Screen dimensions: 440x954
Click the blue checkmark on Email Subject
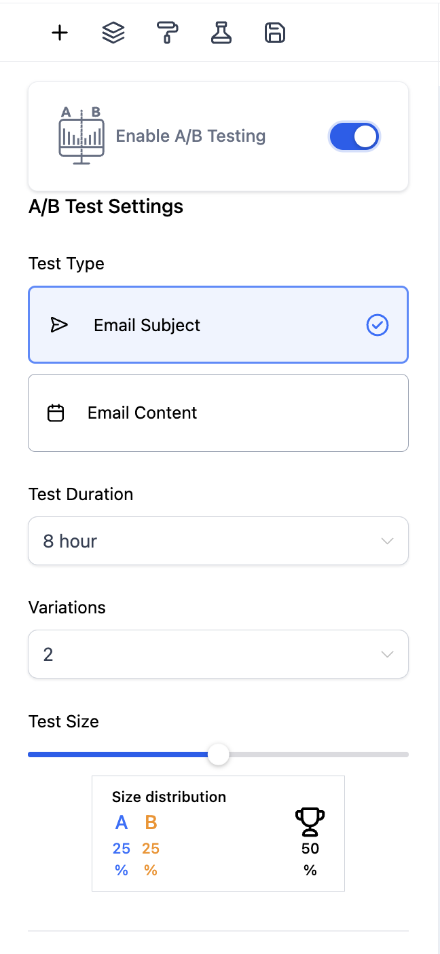coord(378,326)
